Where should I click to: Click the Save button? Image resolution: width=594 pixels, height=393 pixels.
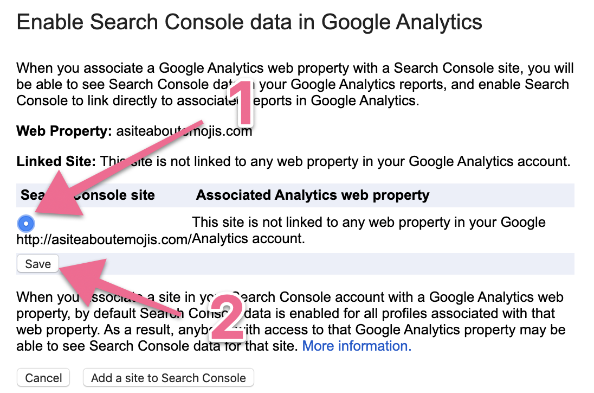point(38,264)
